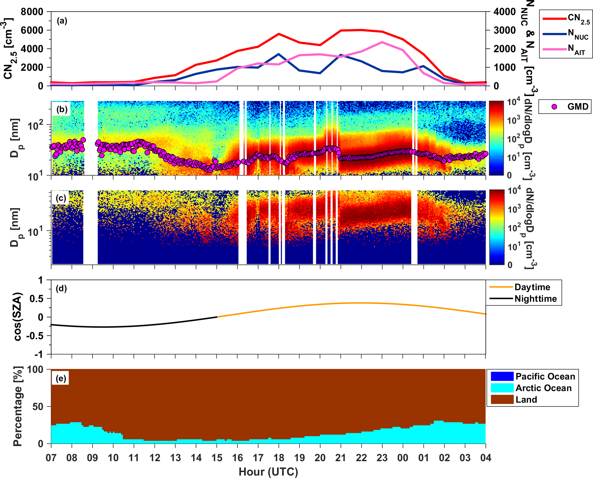Click the '18' hour tick label
The width and height of the screenshot is (593, 478).
[279, 458]
